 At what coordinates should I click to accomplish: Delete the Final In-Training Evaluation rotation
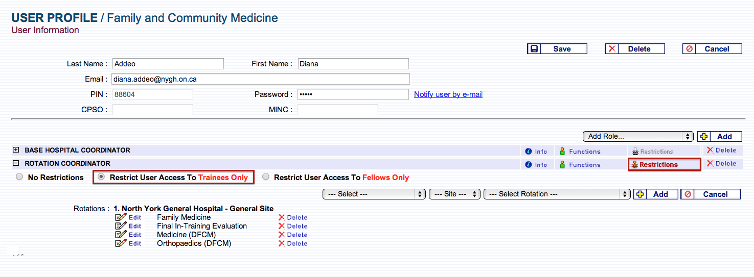pos(292,226)
